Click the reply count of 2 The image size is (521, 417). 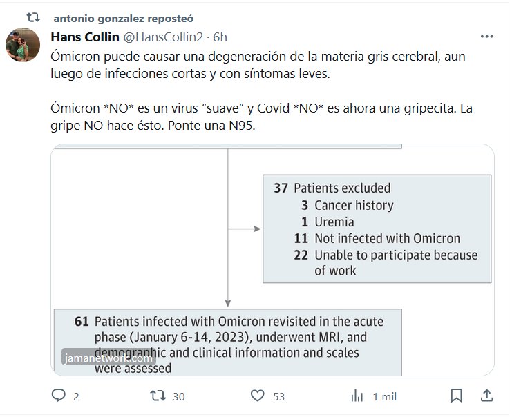[76, 396]
